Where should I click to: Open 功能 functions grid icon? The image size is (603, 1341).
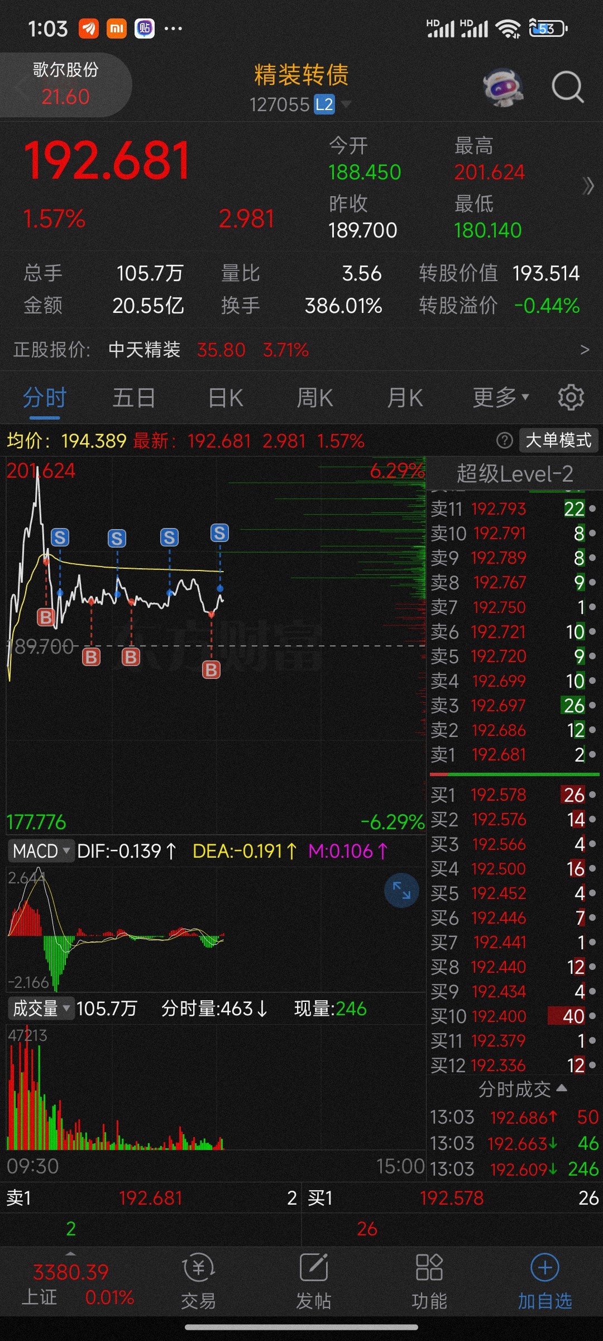tap(429, 1281)
